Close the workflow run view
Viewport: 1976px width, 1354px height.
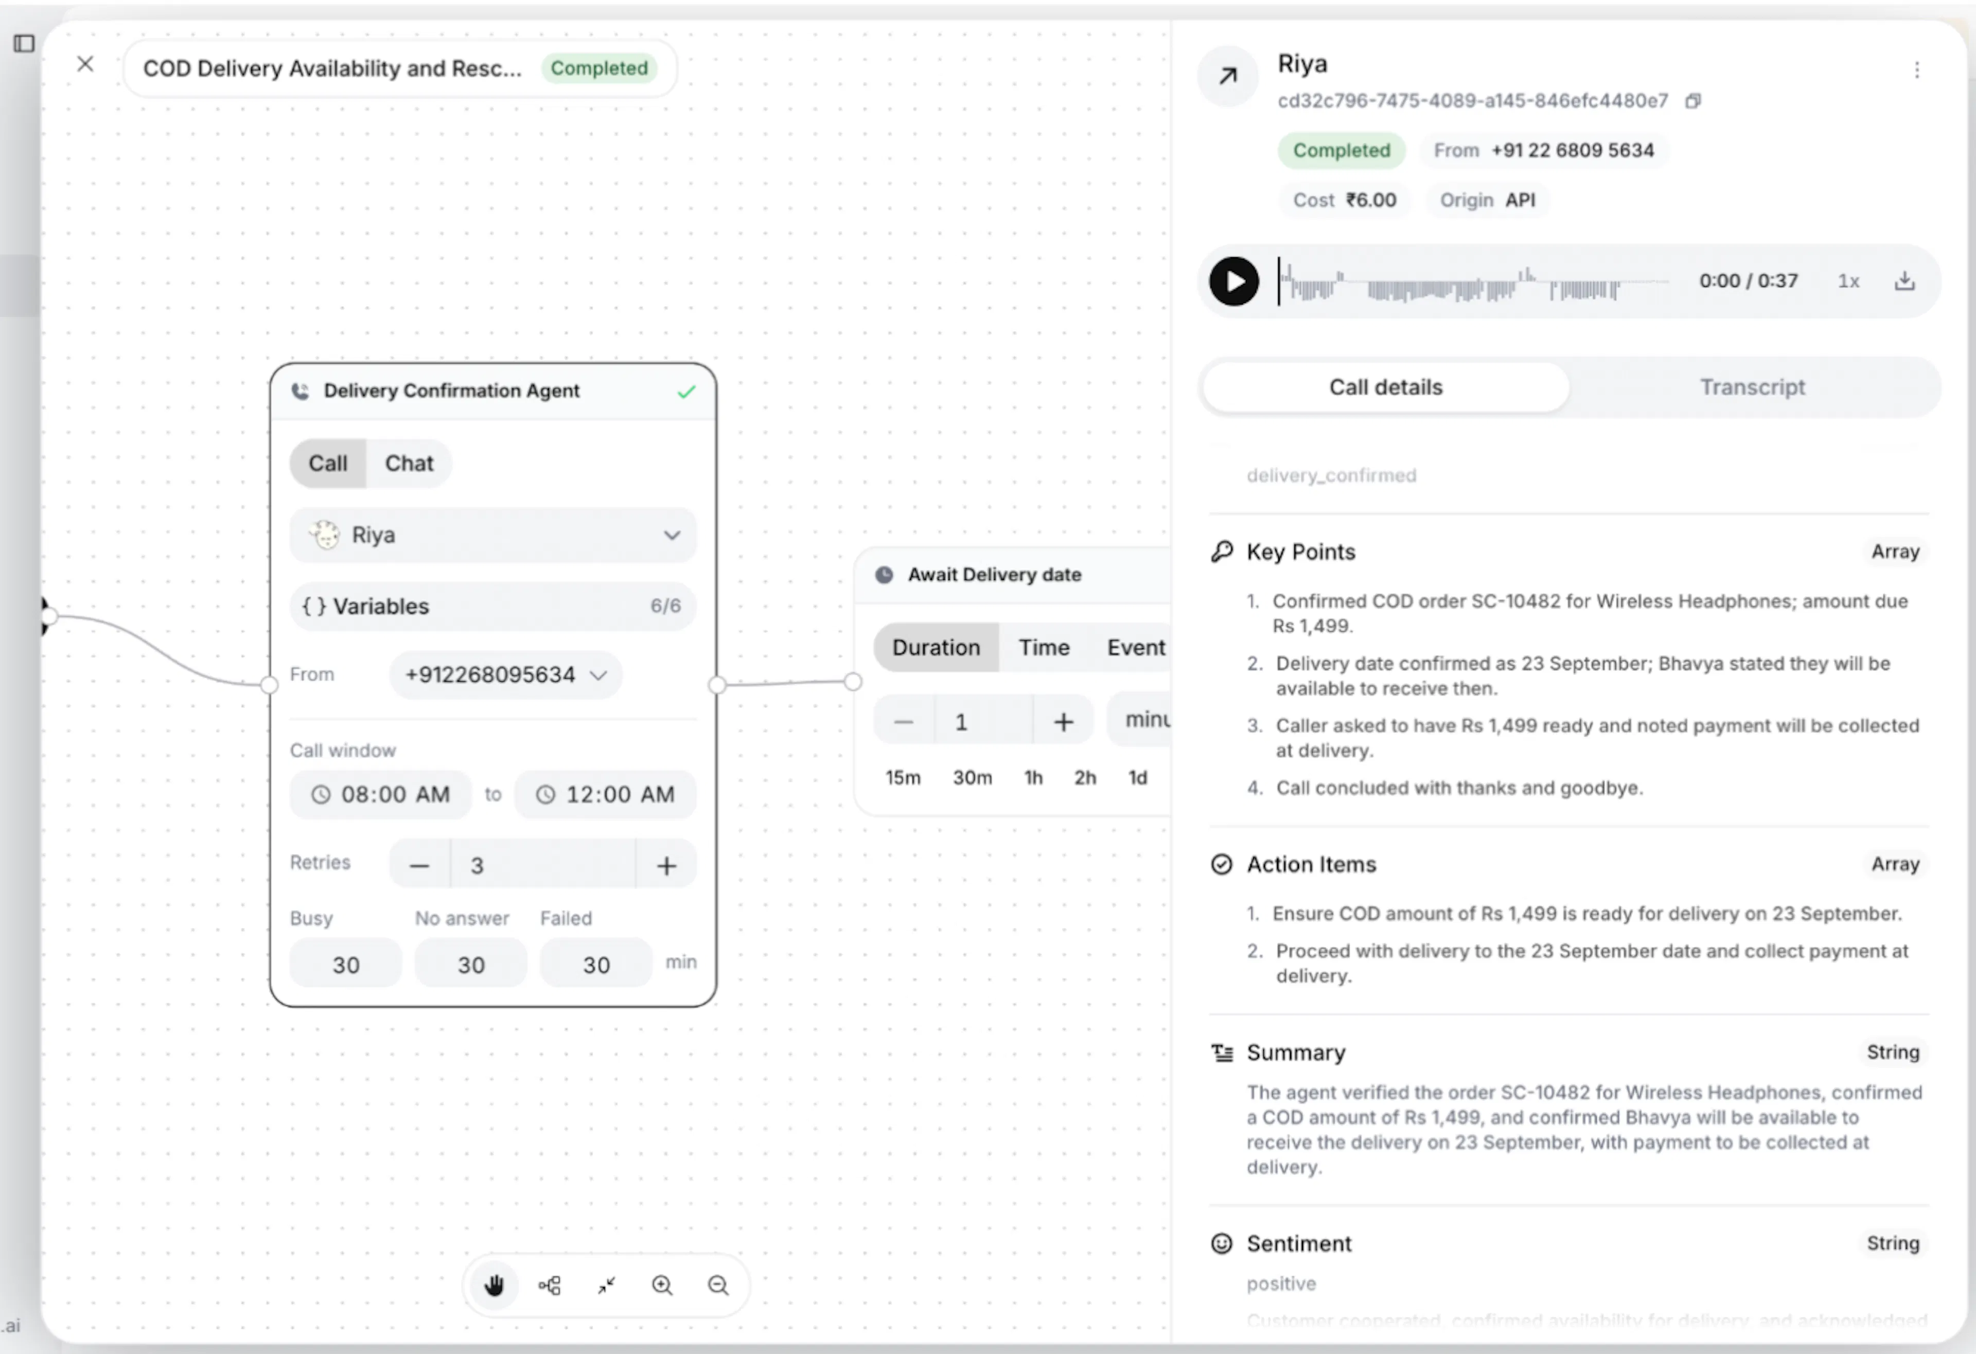click(x=85, y=64)
